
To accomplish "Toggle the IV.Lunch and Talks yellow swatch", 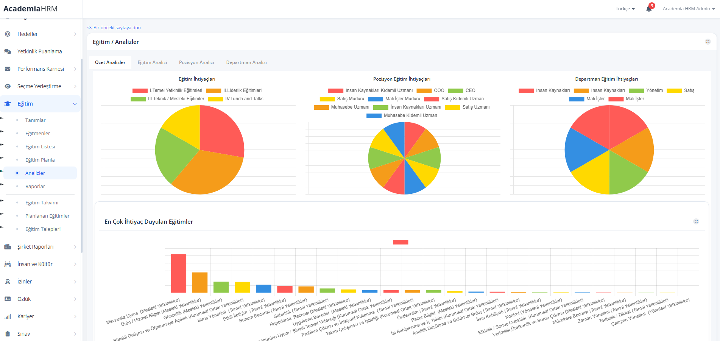I will pos(215,99).
